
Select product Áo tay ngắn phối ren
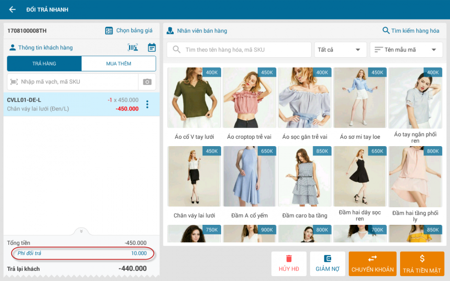(415, 106)
